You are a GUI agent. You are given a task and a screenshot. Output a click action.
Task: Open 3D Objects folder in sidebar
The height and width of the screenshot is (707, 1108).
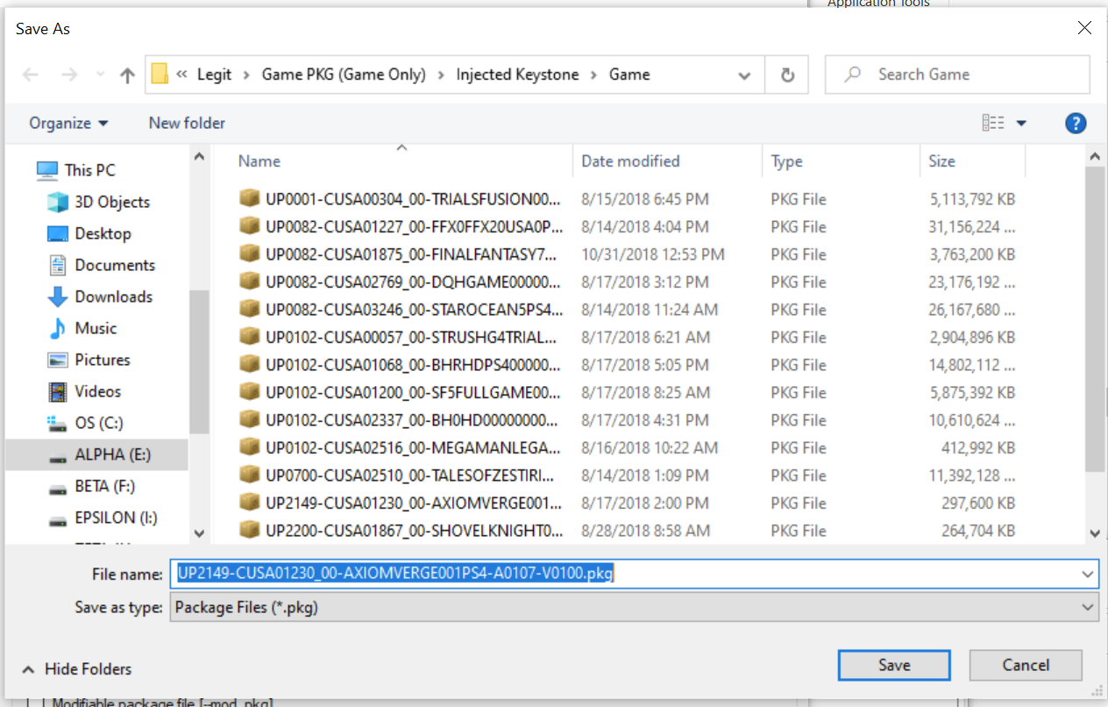(112, 202)
